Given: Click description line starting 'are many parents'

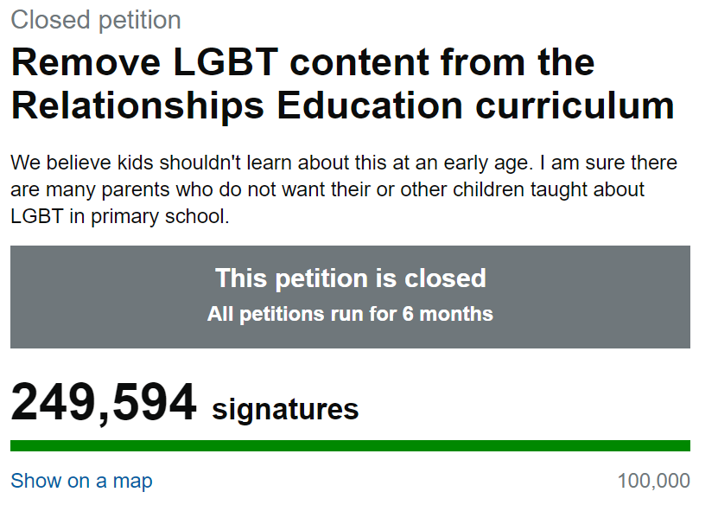Looking at the screenshot, I should [x=327, y=189].
